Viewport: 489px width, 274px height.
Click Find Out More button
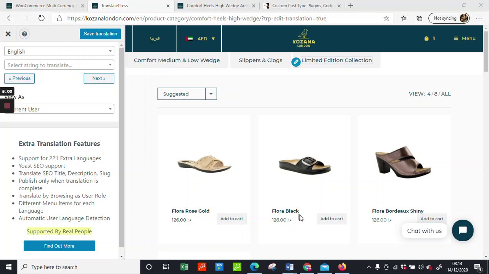[x=59, y=246]
